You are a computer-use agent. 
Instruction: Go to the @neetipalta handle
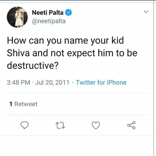pyautogui.click(x=49, y=21)
